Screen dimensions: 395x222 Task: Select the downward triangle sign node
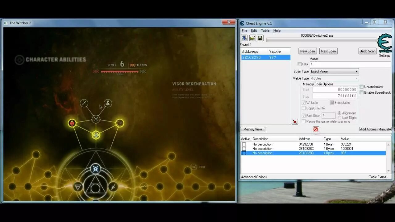point(78,187)
